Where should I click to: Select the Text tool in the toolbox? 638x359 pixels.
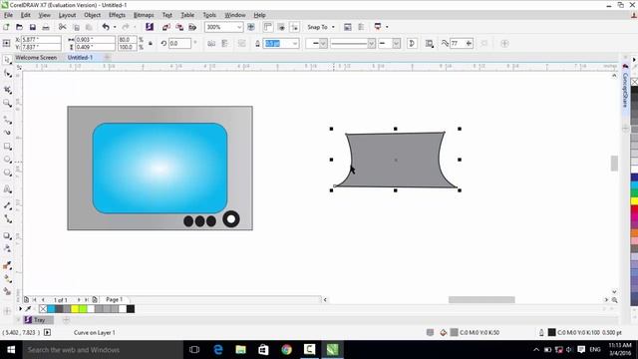click(x=7, y=188)
